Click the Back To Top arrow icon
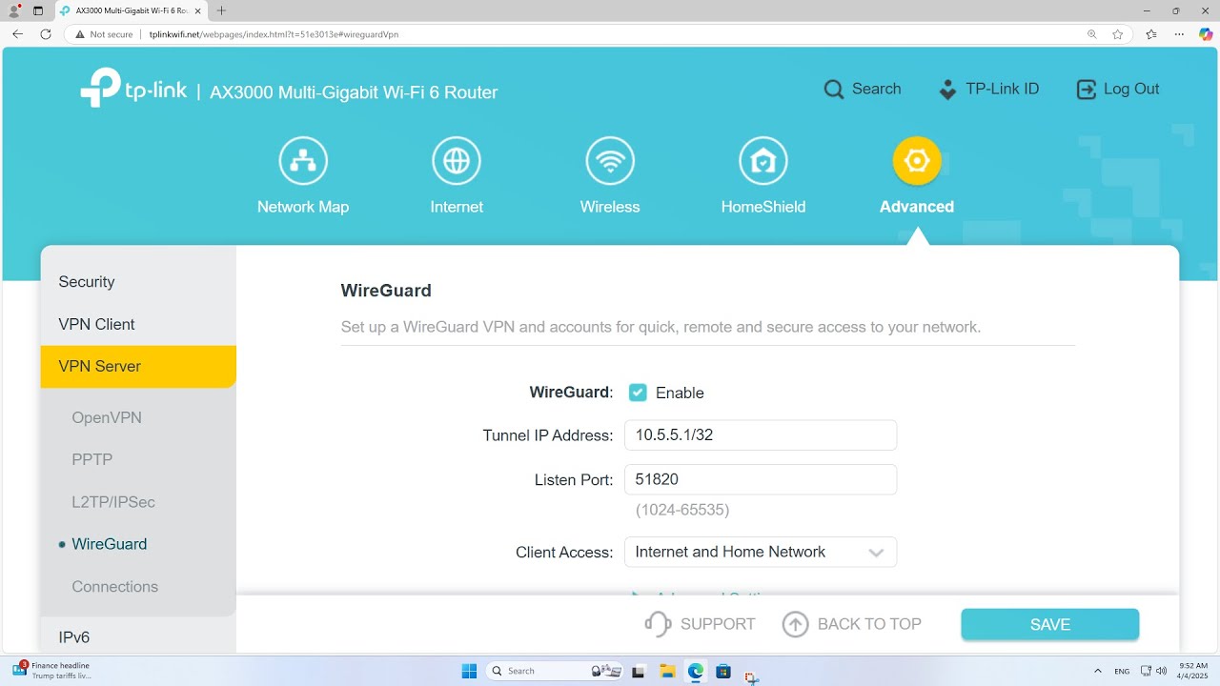Viewport: 1220px width, 686px height. click(795, 624)
